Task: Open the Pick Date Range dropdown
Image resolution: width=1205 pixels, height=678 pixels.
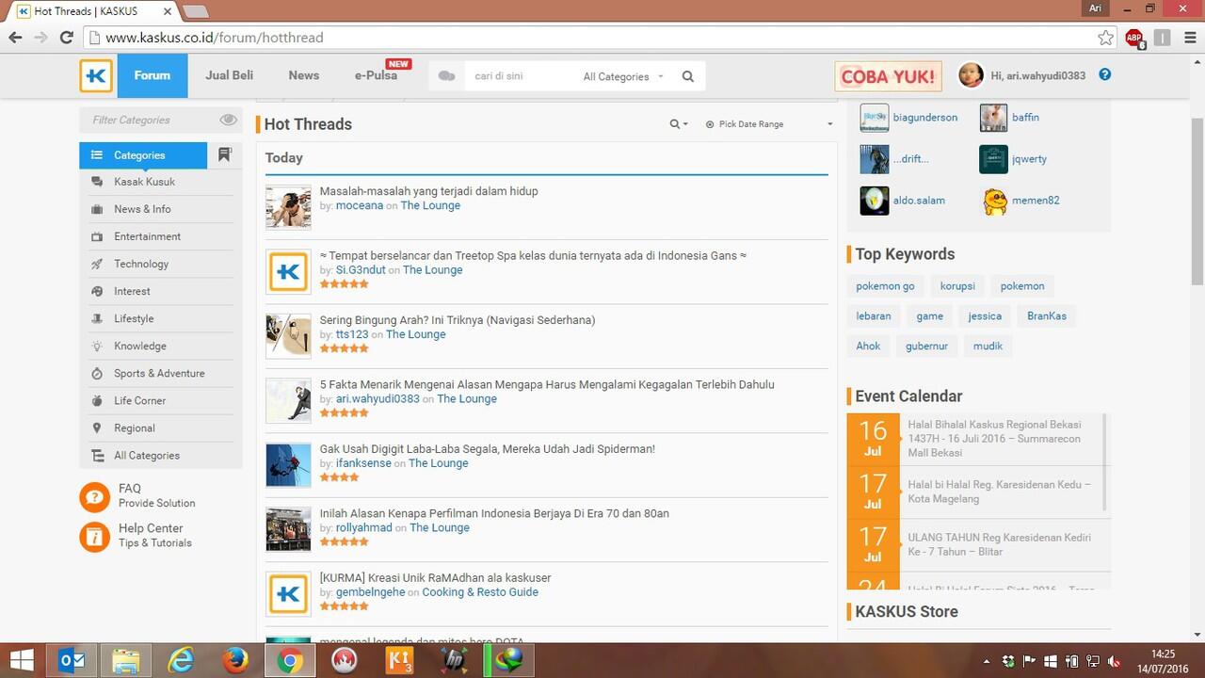Action: tap(769, 124)
